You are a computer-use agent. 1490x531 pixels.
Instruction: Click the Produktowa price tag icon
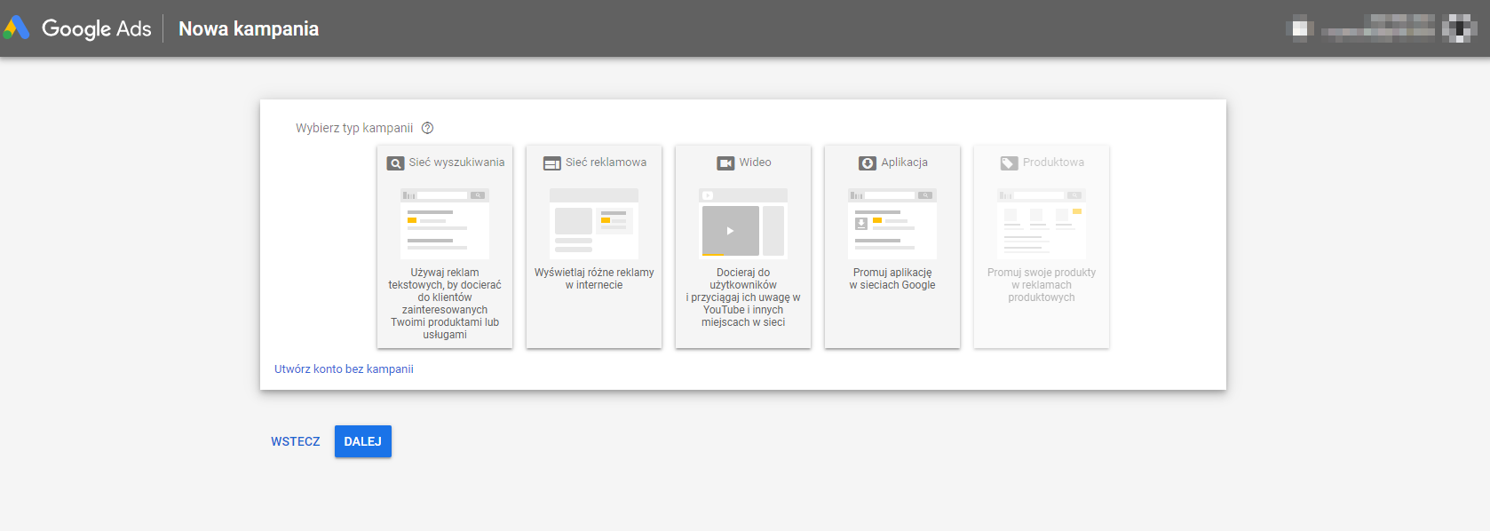tap(1009, 163)
